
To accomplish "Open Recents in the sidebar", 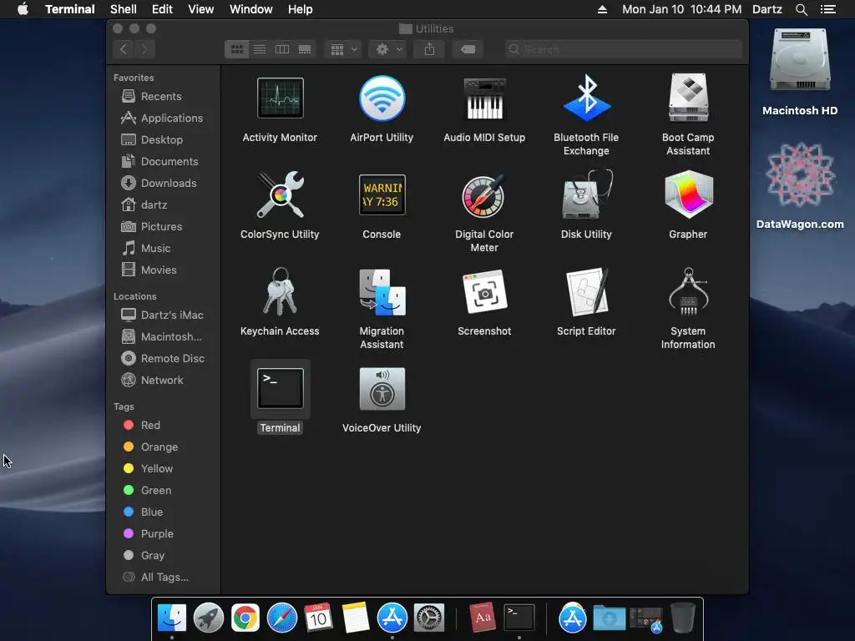I will pos(163,96).
